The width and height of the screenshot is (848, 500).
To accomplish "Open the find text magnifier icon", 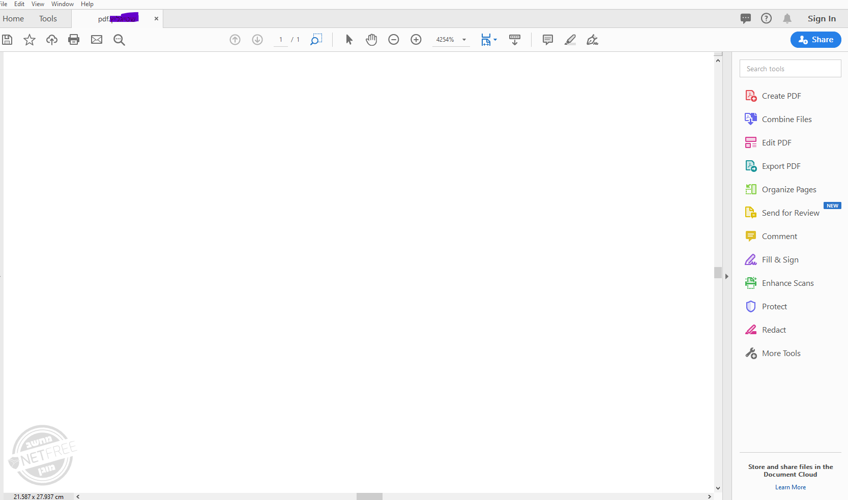I will coord(119,40).
